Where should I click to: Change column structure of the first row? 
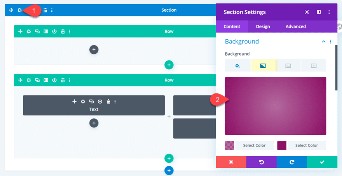pyautogui.click(x=46, y=32)
